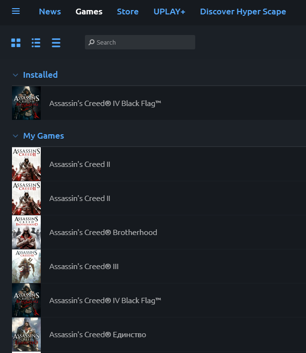The image size is (306, 353).
Task: Click Assassin's Creed Brotherhood cover thumbnail
Action: coord(26,232)
